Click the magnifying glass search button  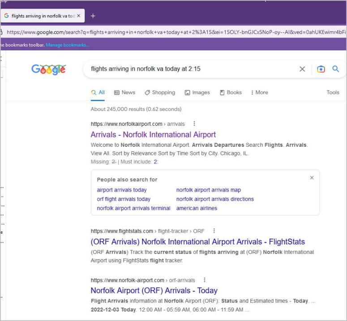[x=335, y=69]
